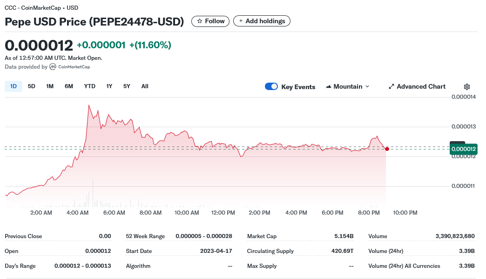Select the 5Y range tab

tap(127, 86)
